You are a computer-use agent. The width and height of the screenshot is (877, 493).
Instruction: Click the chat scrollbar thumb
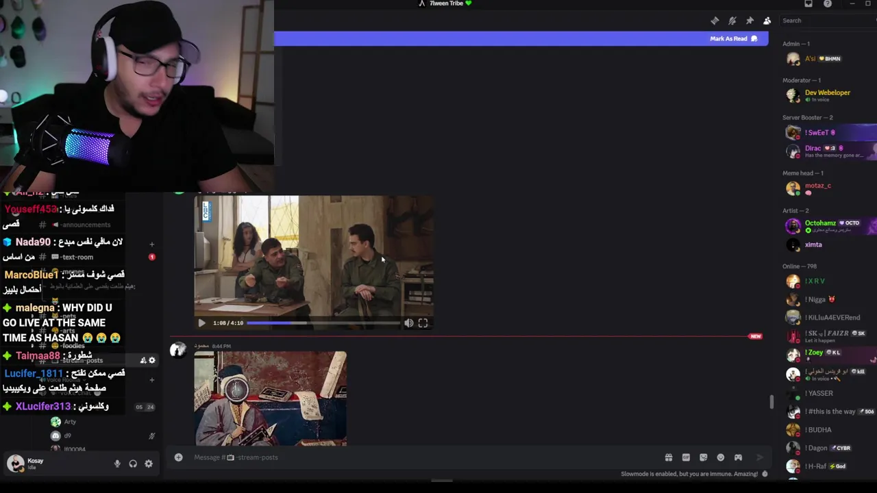coord(771,402)
